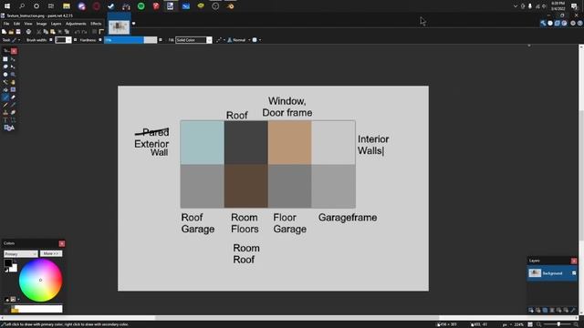The height and width of the screenshot is (328, 584).
Task: Toggle the Layers window icon at top right
Action: (x=558, y=23)
